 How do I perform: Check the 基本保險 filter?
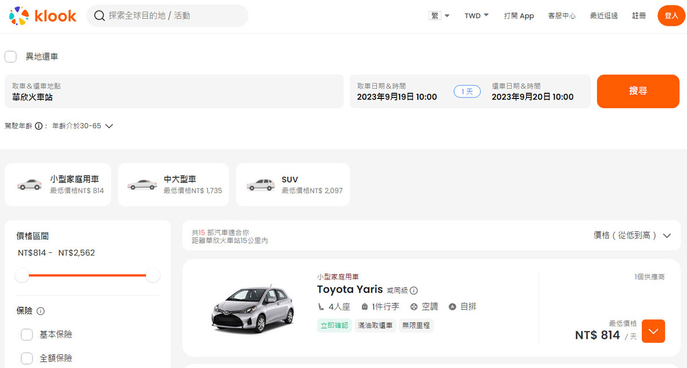(26, 335)
